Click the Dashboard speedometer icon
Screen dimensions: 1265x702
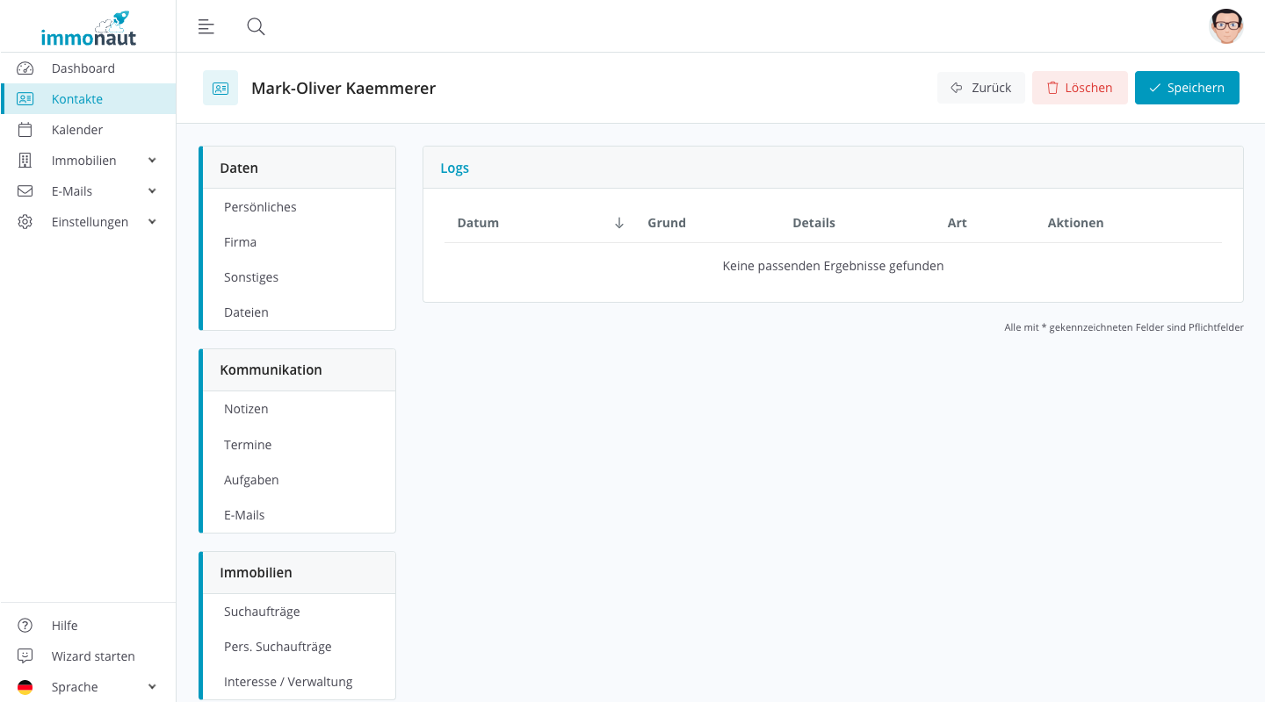pyautogui.click(x=25, y=68)
